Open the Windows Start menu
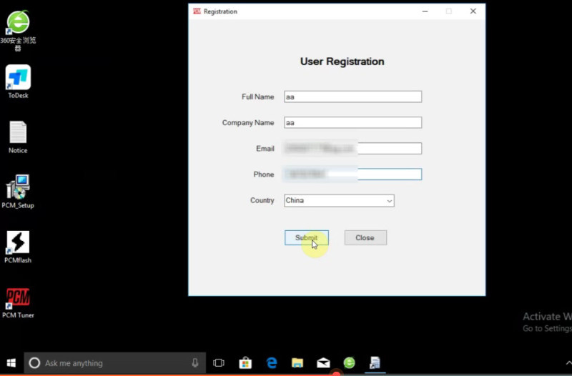This screenshot has width=572, height=376. pos(11,363)
